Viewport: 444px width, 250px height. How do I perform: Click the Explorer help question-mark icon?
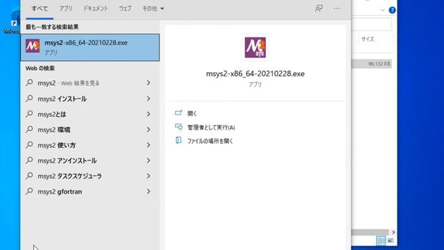coord(392,10)
